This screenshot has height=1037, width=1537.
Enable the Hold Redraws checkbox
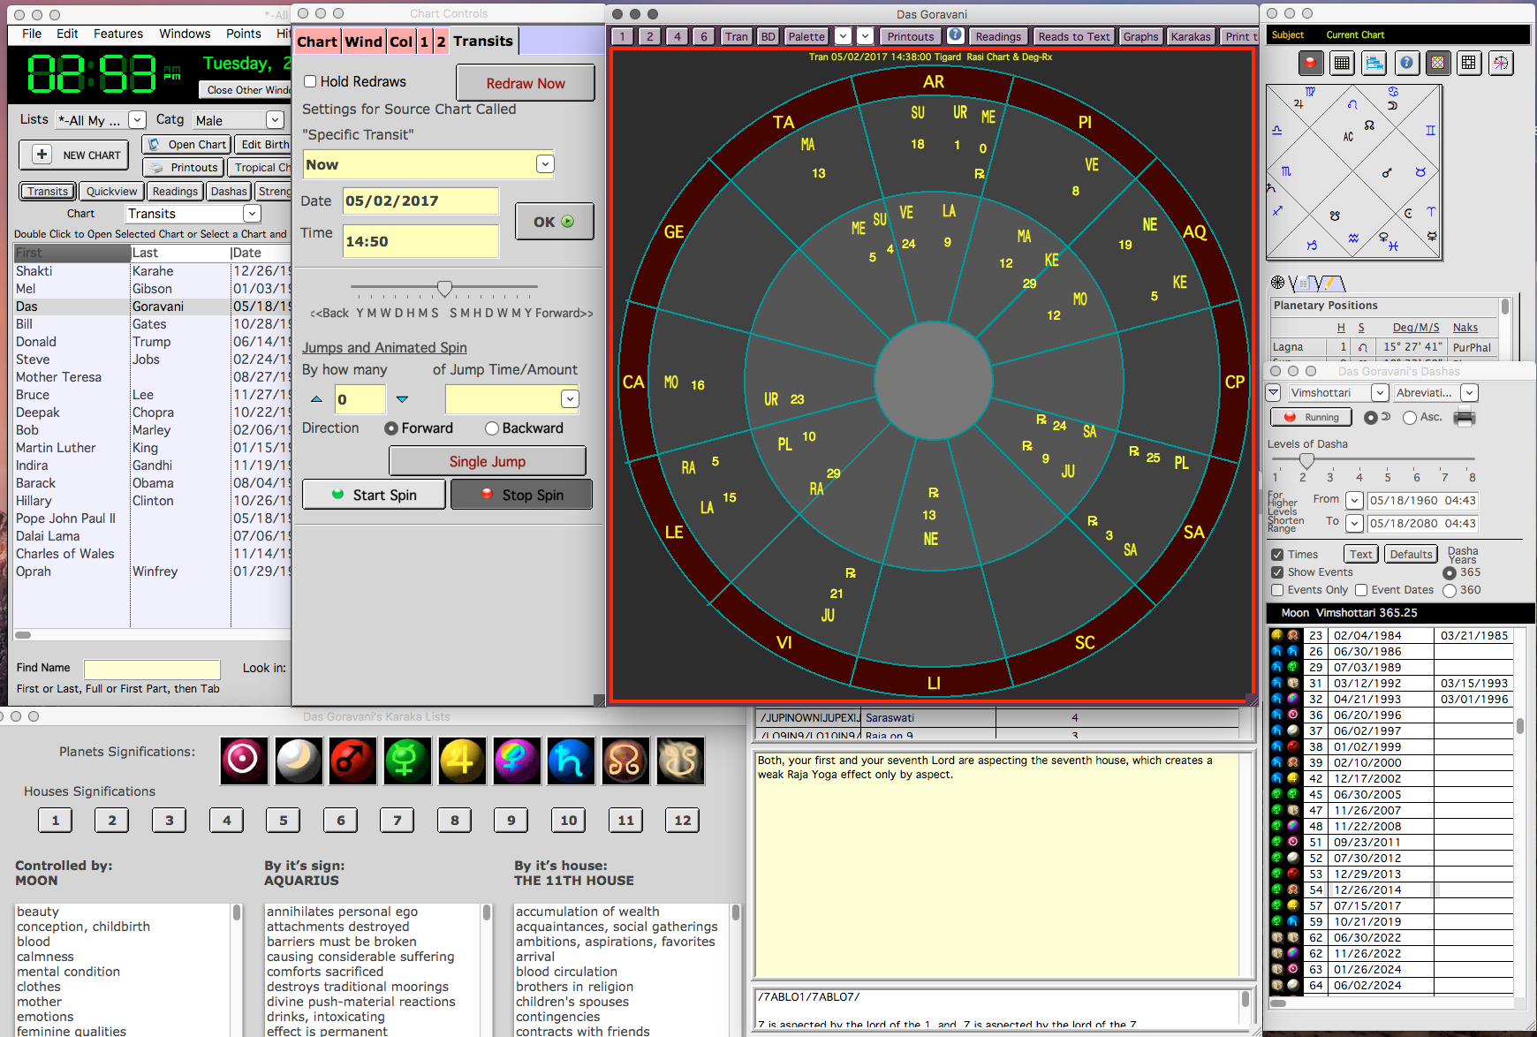[310, 81]
